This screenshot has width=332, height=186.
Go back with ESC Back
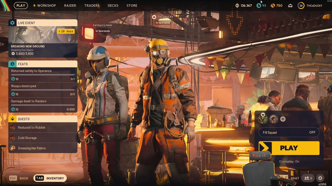pos(19,178)
